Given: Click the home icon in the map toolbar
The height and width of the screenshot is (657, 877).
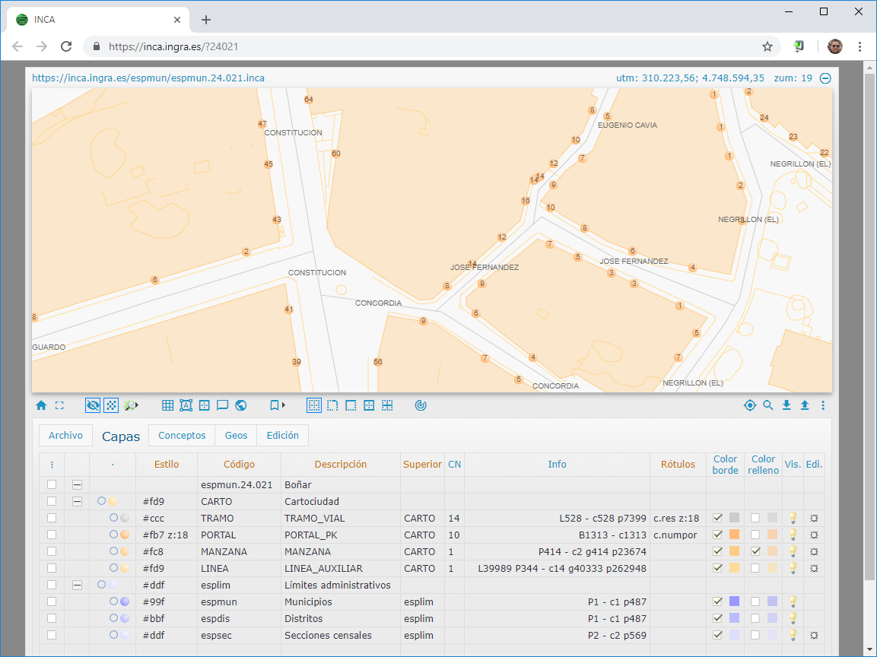Looking at the screenshot, I should pos(41,405).
